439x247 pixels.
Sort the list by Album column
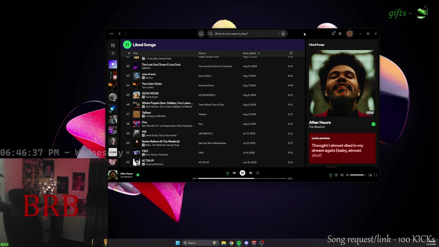pyautogui.click(x=202, y=53)
